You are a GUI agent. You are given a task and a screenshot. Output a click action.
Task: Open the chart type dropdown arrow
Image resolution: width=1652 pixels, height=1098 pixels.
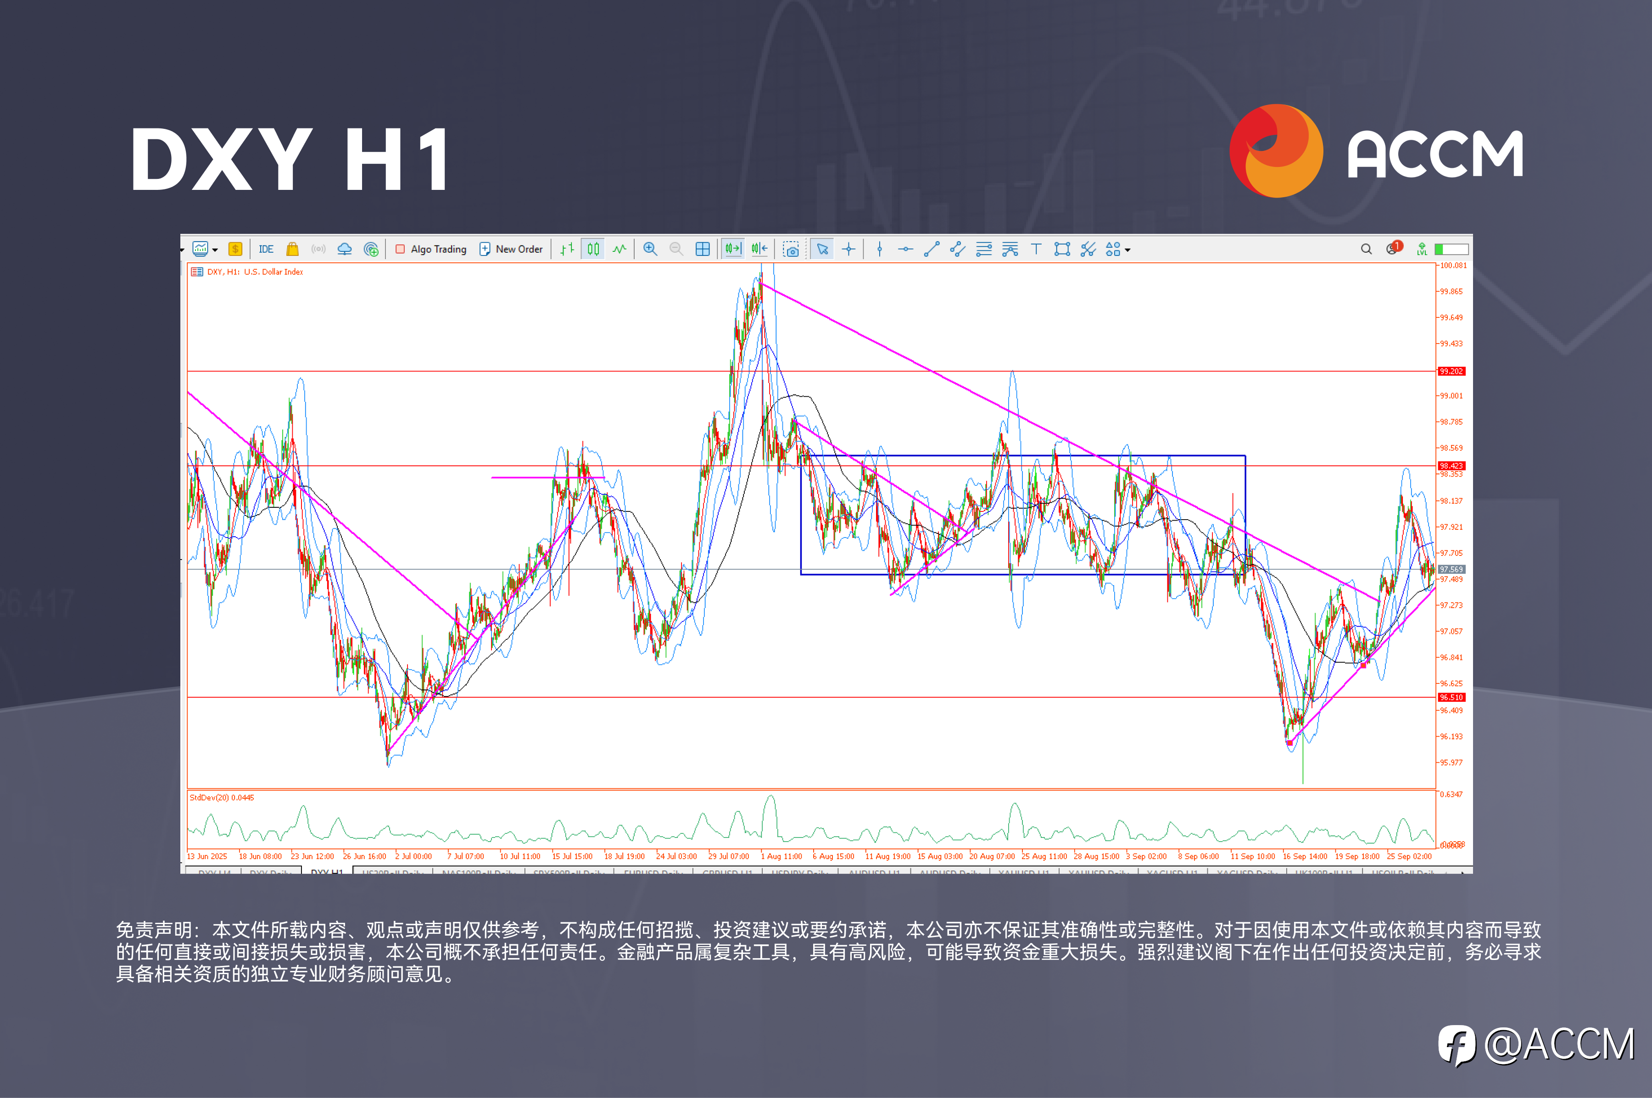[215, 250]
